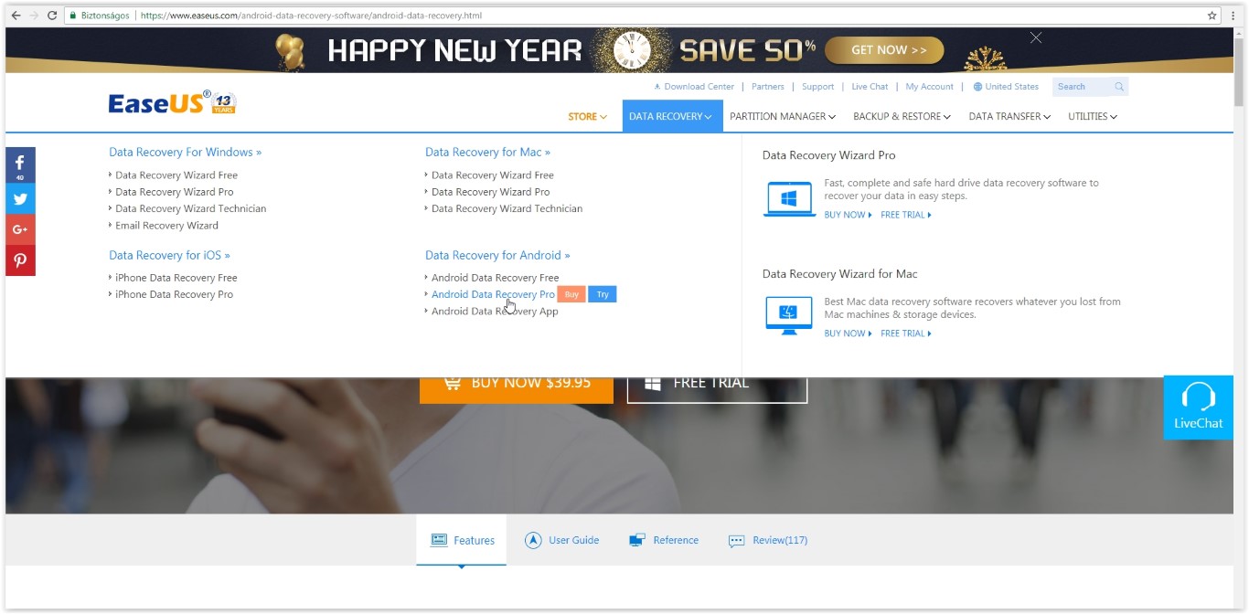Select Android Data Recovery Free
This screenshot has height=614, width=1249.
click(x=496, y=278)
